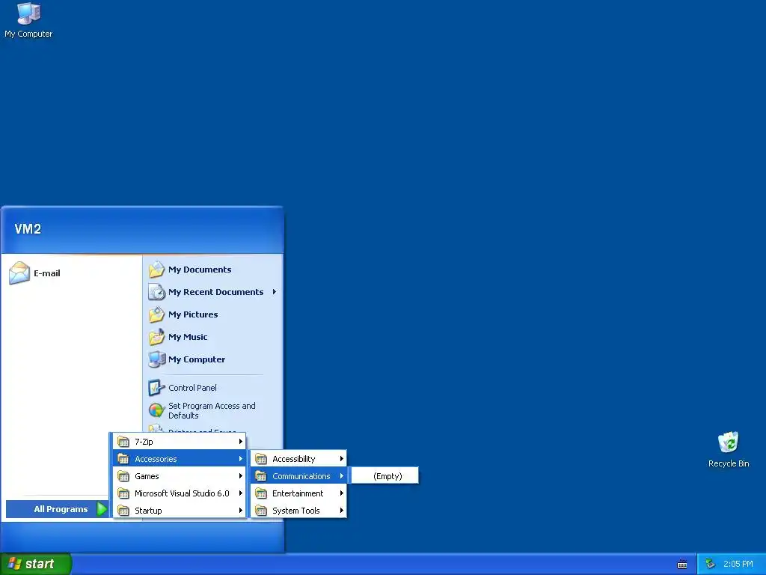The width and height of the screenshot is (766, 575).
Task: Expand the Entertainment submenu arrow
Action: click(341, 493)
